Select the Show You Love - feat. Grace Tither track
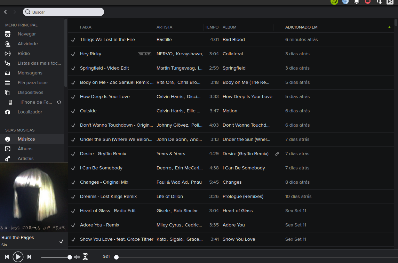 click(x=117, y=239)
